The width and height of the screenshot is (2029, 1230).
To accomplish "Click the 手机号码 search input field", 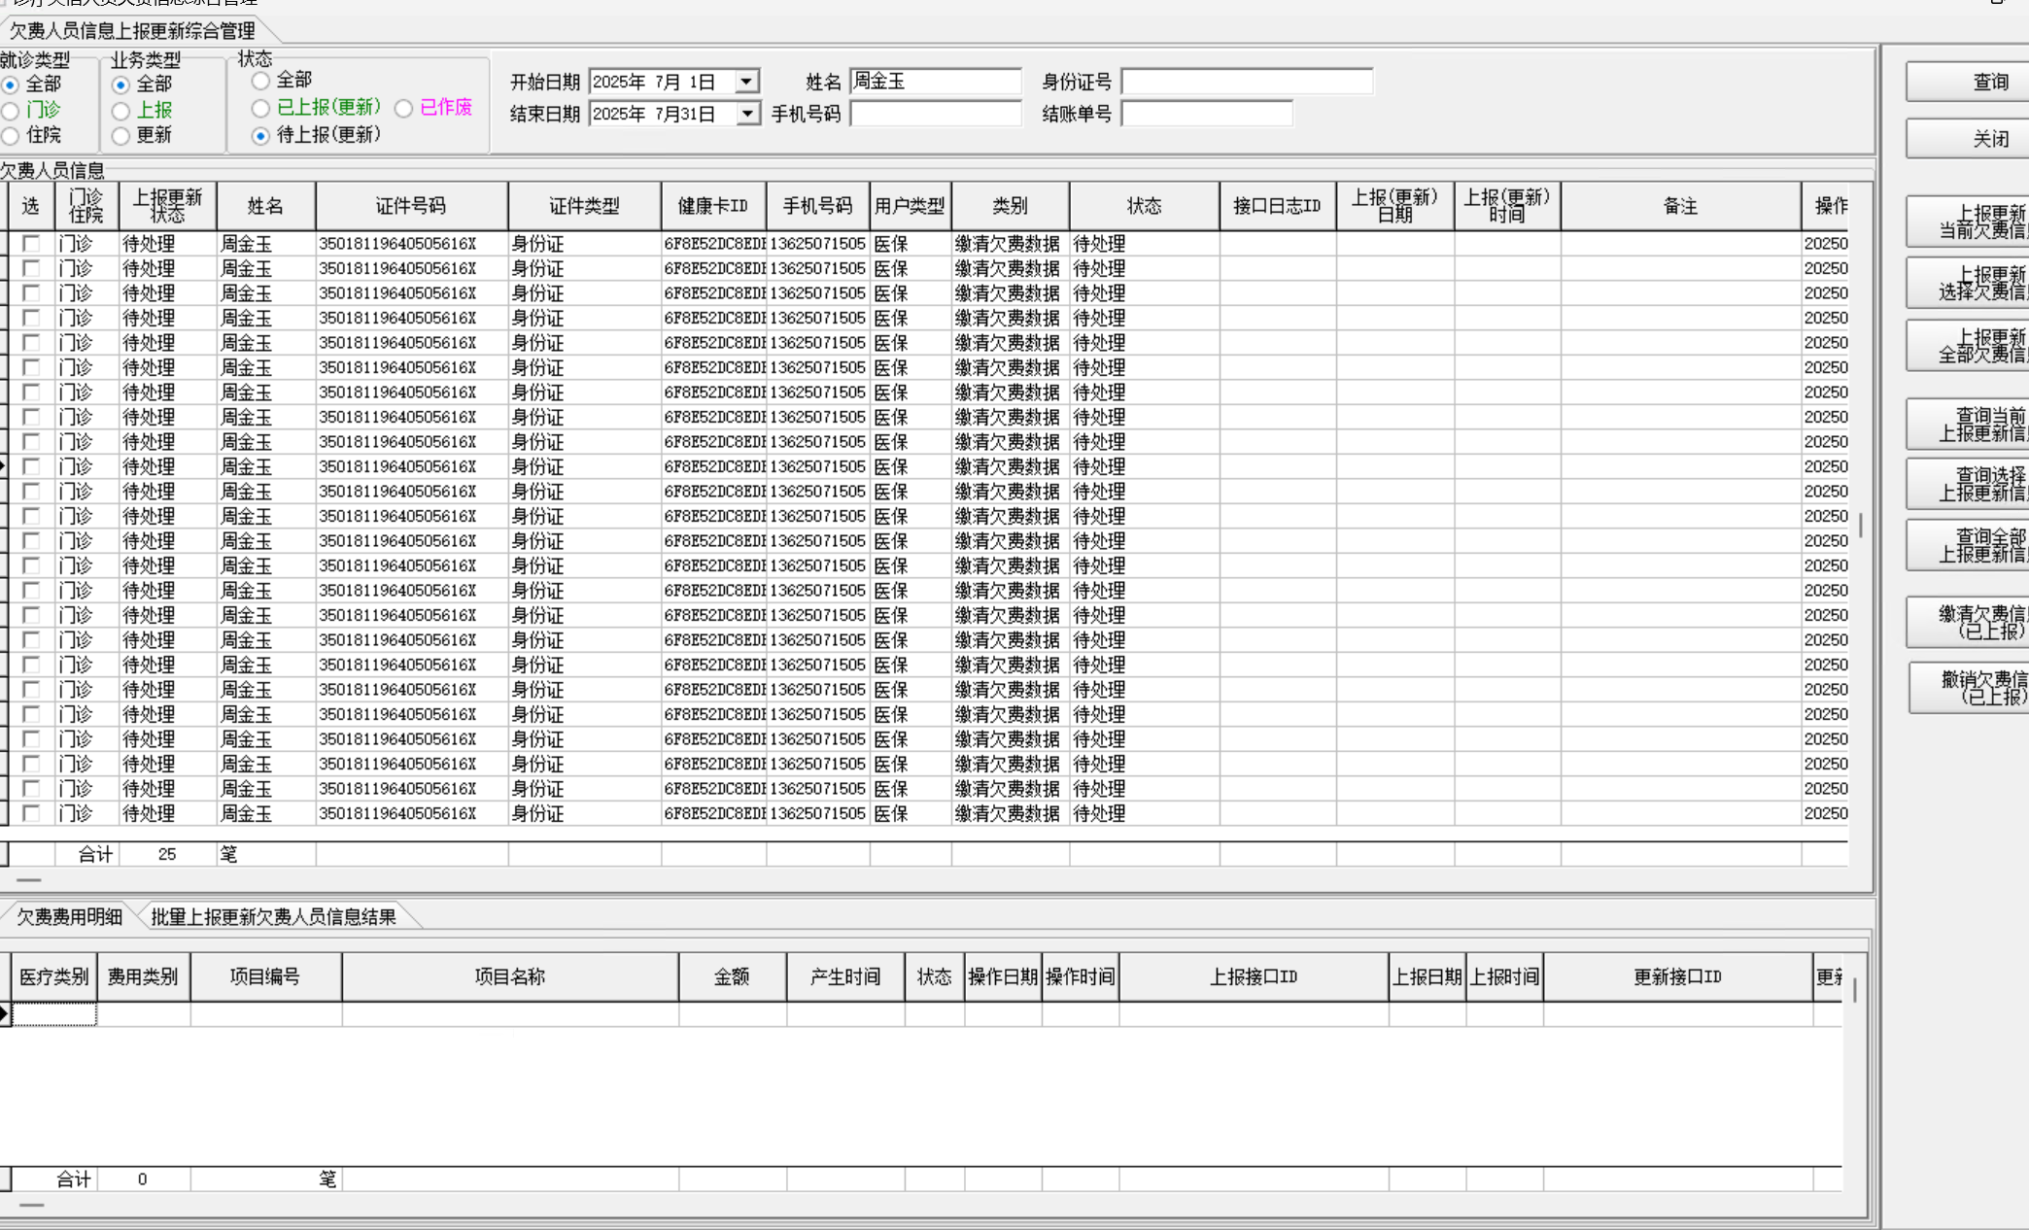I will click(x=936, y=114).
